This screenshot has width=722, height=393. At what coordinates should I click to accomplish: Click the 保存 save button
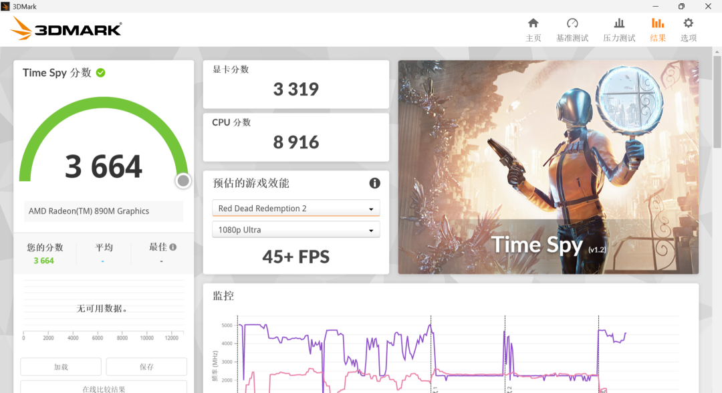click(x=146, y=366)
